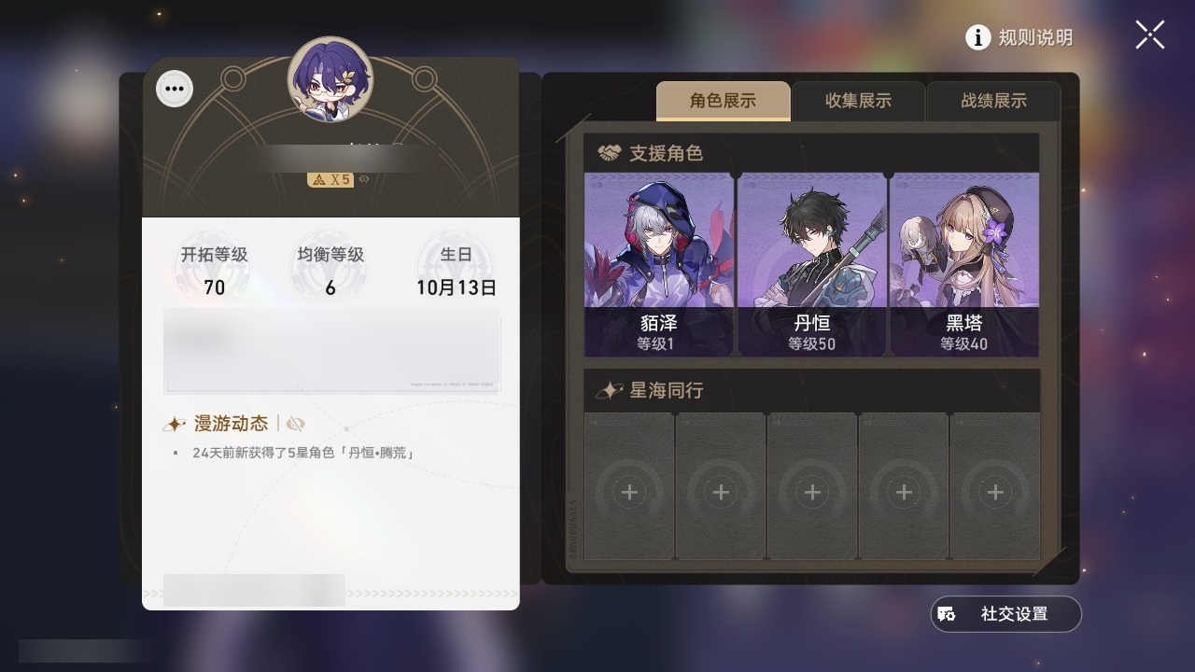1195x672 pixels.
Task: Click the X5 achievement badge under the name
Action: pyautogui.click(x=330, y=179)
